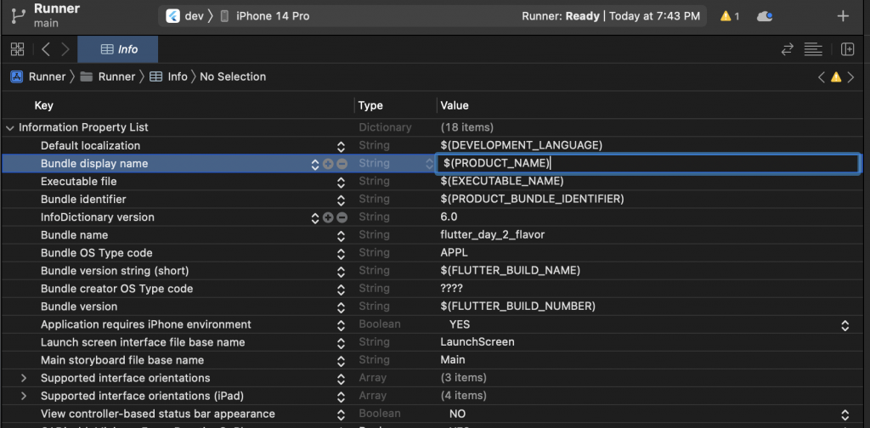The height and width of the screenshot is (428, 870).
Task: Collapse the Information Property List dictionary
Action: coord(9,128)
